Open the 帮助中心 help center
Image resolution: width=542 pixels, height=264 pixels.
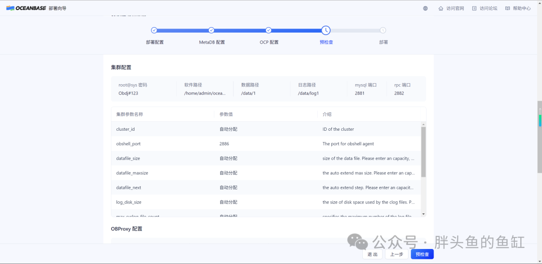[521, 9]
